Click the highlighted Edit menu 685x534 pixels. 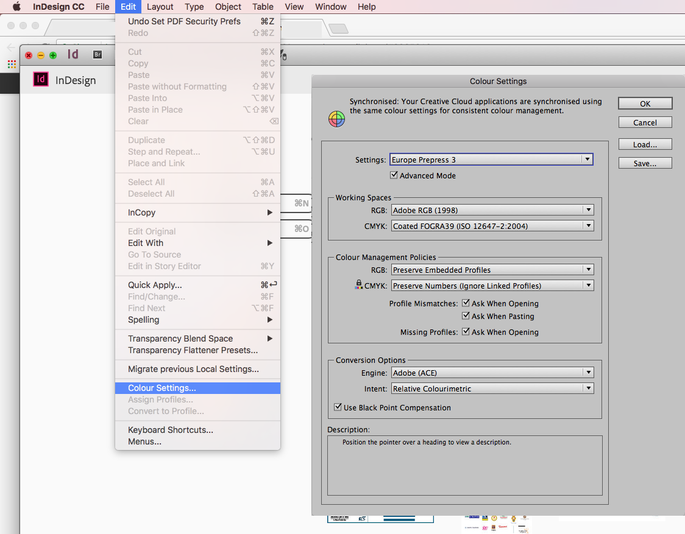coord(129,7)
